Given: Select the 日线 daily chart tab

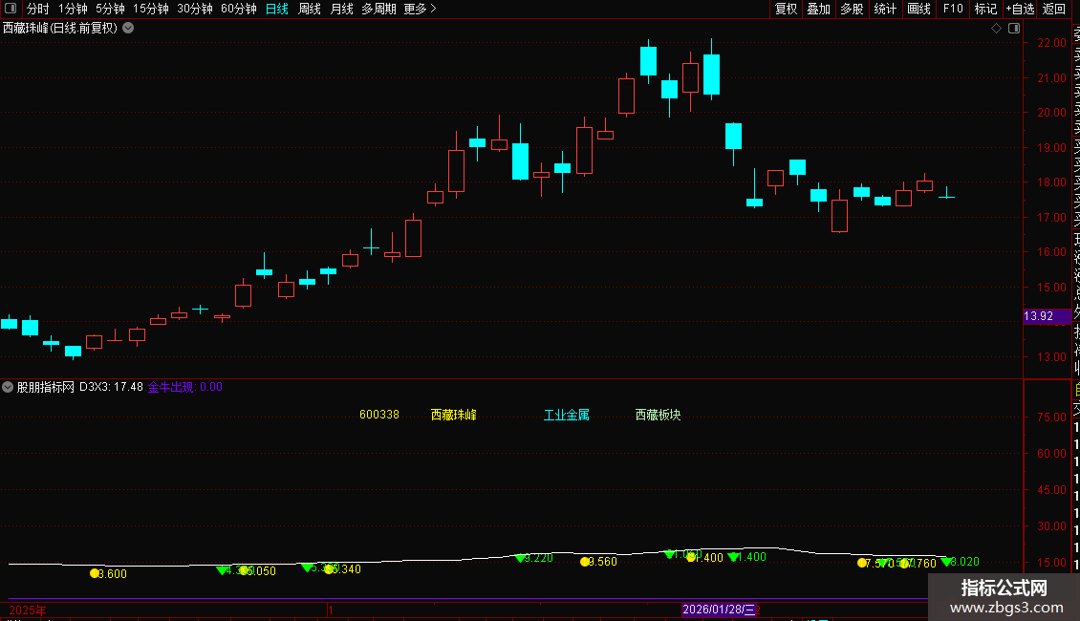Looking at the screenshot, I should [277, 9].
